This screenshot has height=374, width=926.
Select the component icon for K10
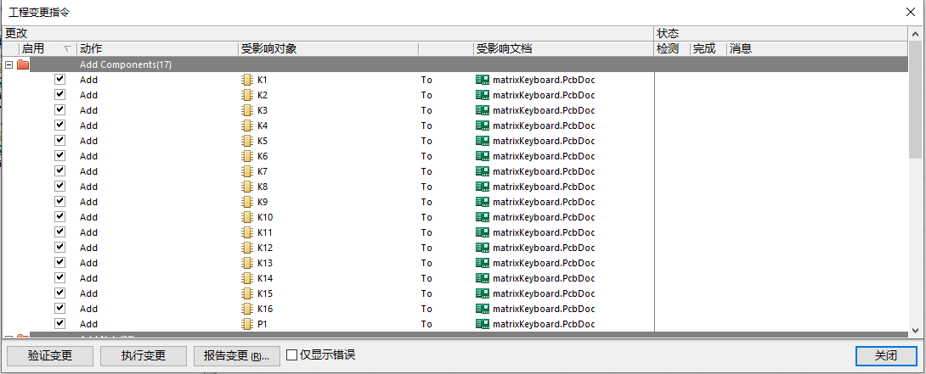point(248,217)
